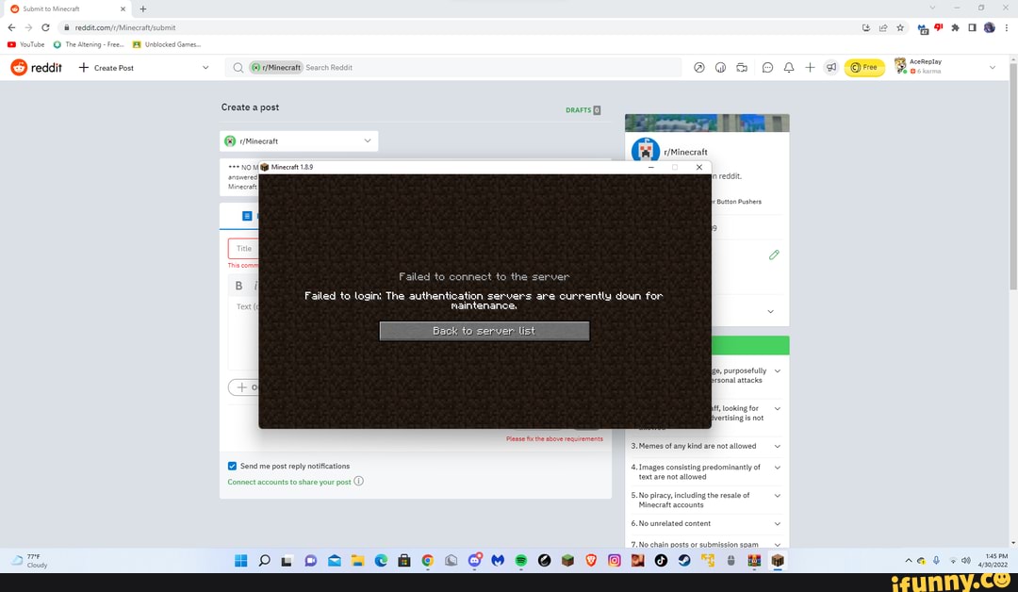The width and height of the screenshot is (1018, 592).
Task: Toggle Send me post reply notifications checkbox
Action: 233,466
